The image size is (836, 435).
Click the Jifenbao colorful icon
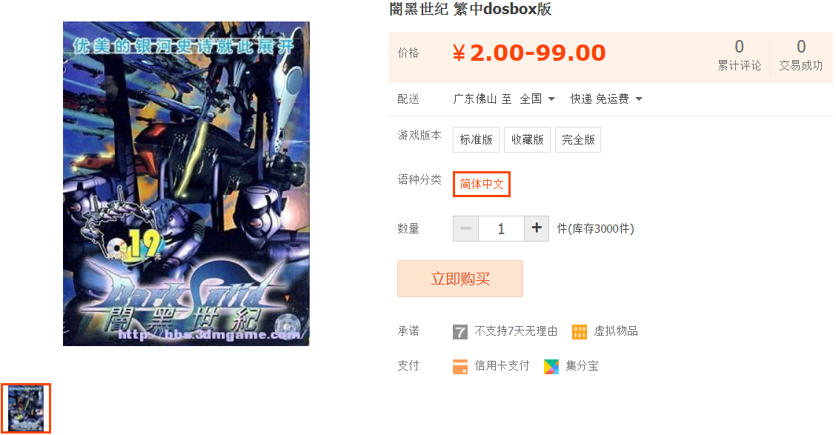click(x=551, y=366)
